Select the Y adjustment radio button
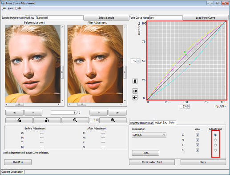230x175 pixels. click(x=215, y=145)
